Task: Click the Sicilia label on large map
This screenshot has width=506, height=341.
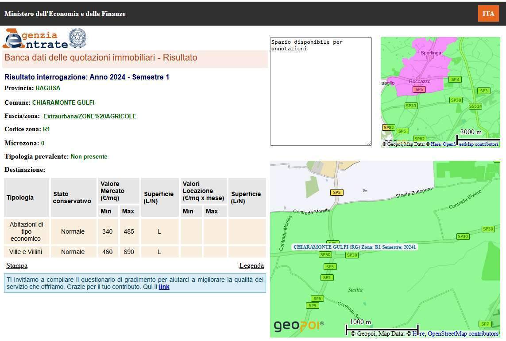Action: [x=355, y=290]
